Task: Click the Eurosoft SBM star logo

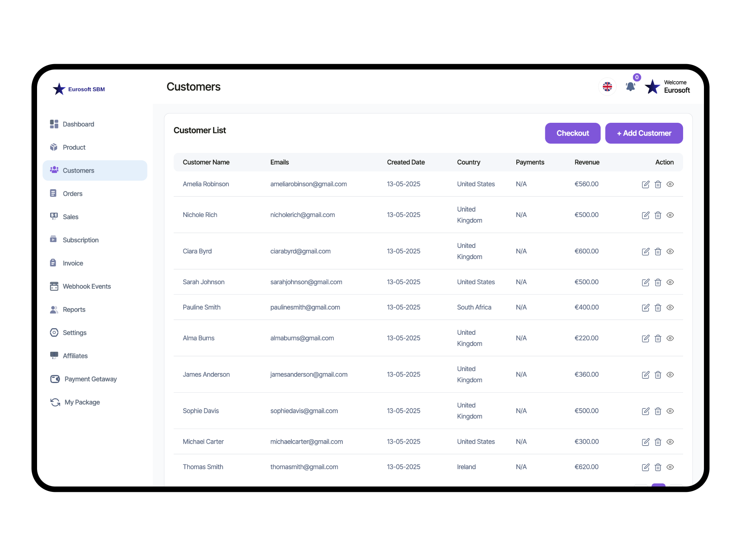Action: pyautogui.click(x=59, y=89)
